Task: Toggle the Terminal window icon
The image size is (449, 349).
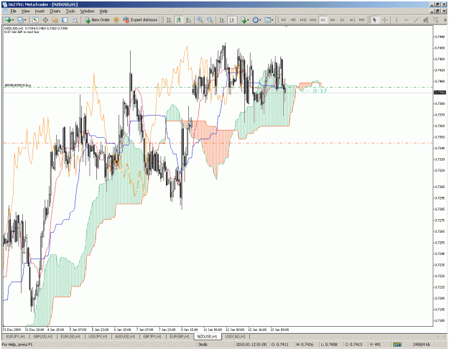Action: point(65,20)
